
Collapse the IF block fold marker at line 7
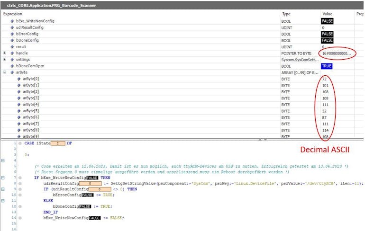[x=4, y=178]
